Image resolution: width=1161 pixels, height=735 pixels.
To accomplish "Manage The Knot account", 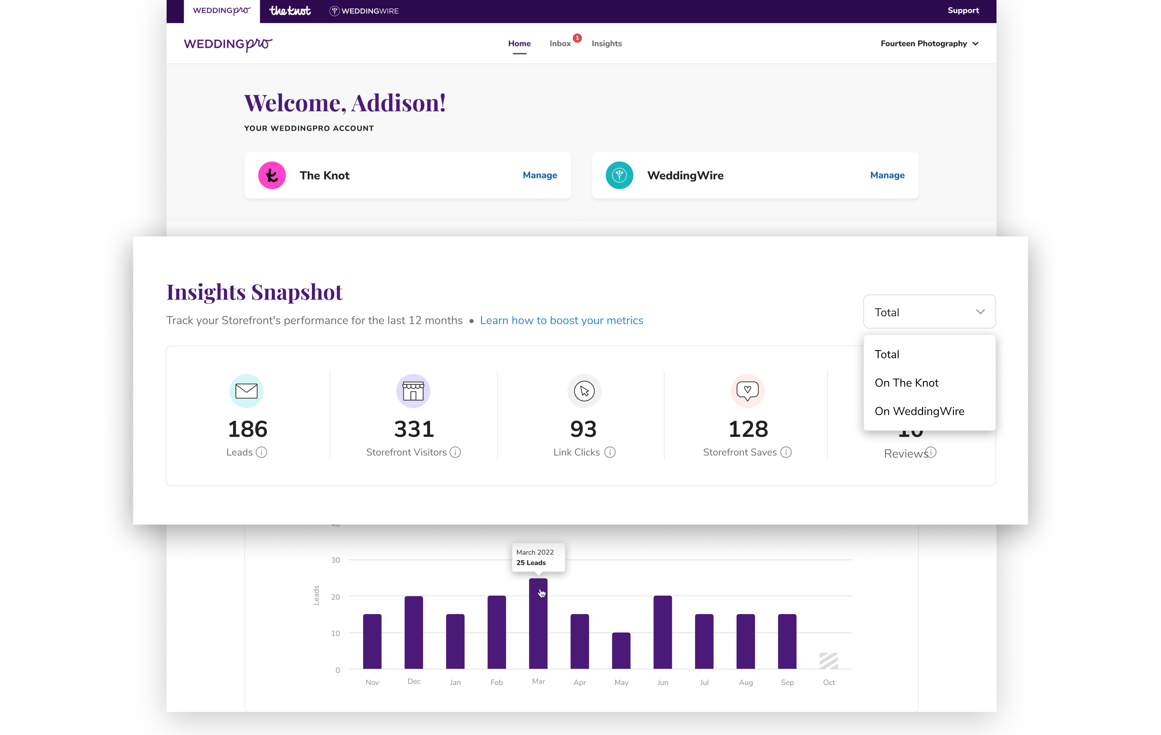I will point(540,175).
